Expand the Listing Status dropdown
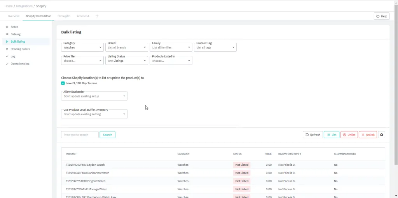Screen dimensions: 398x198 (127, 61)
